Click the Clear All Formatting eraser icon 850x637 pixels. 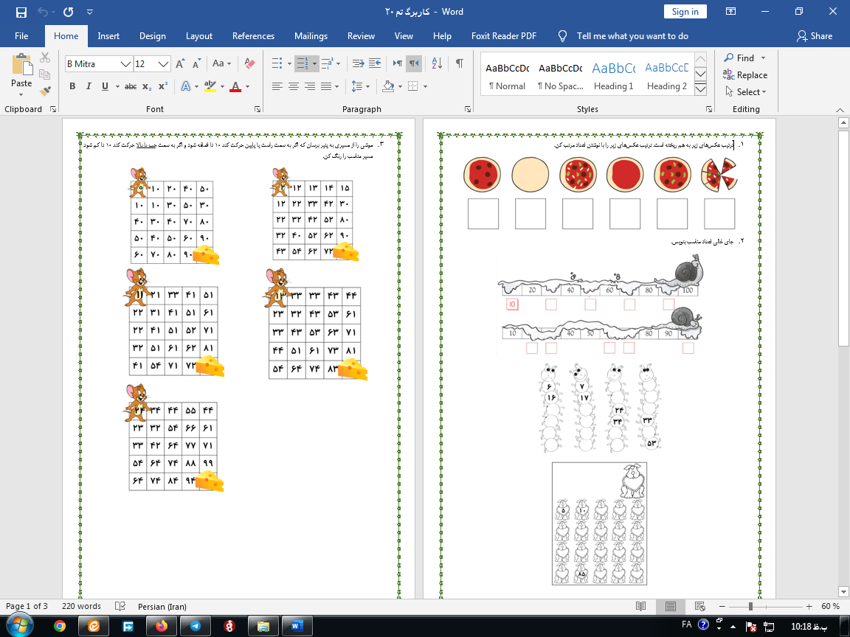pos(249,63)
